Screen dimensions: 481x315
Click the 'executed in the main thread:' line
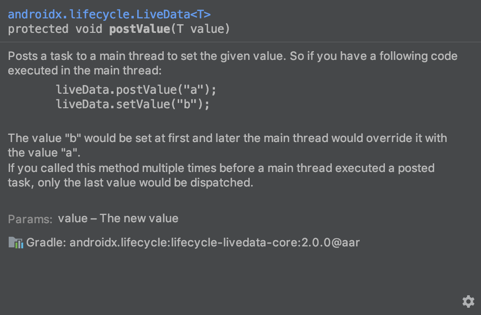coord(85,71)
